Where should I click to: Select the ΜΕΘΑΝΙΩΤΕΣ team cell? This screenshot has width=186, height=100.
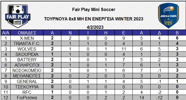coord(27,76)
